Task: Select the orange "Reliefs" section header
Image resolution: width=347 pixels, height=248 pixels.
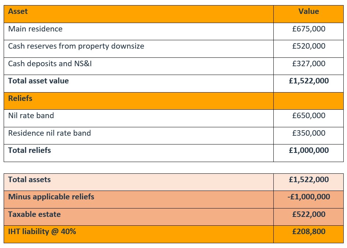Action: [x=20, y=98]
